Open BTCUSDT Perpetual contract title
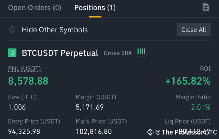 tap(60, 53)
